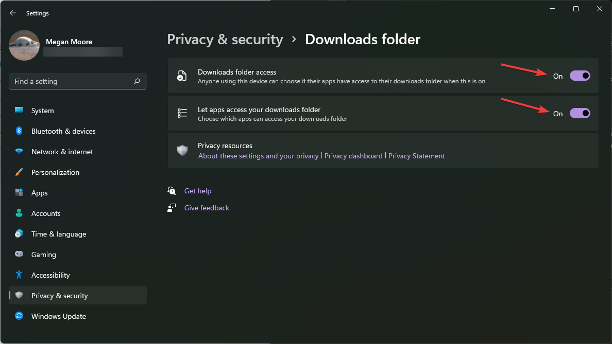Go to Accessibility settings section
Viewport: 612px width, 344px height.
click(50, 275)
